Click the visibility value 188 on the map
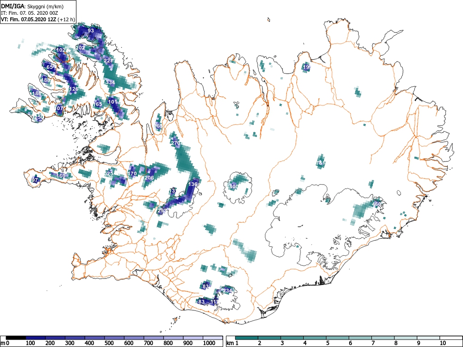This screenshot has width=463, height=347. (x=46, y=80)
